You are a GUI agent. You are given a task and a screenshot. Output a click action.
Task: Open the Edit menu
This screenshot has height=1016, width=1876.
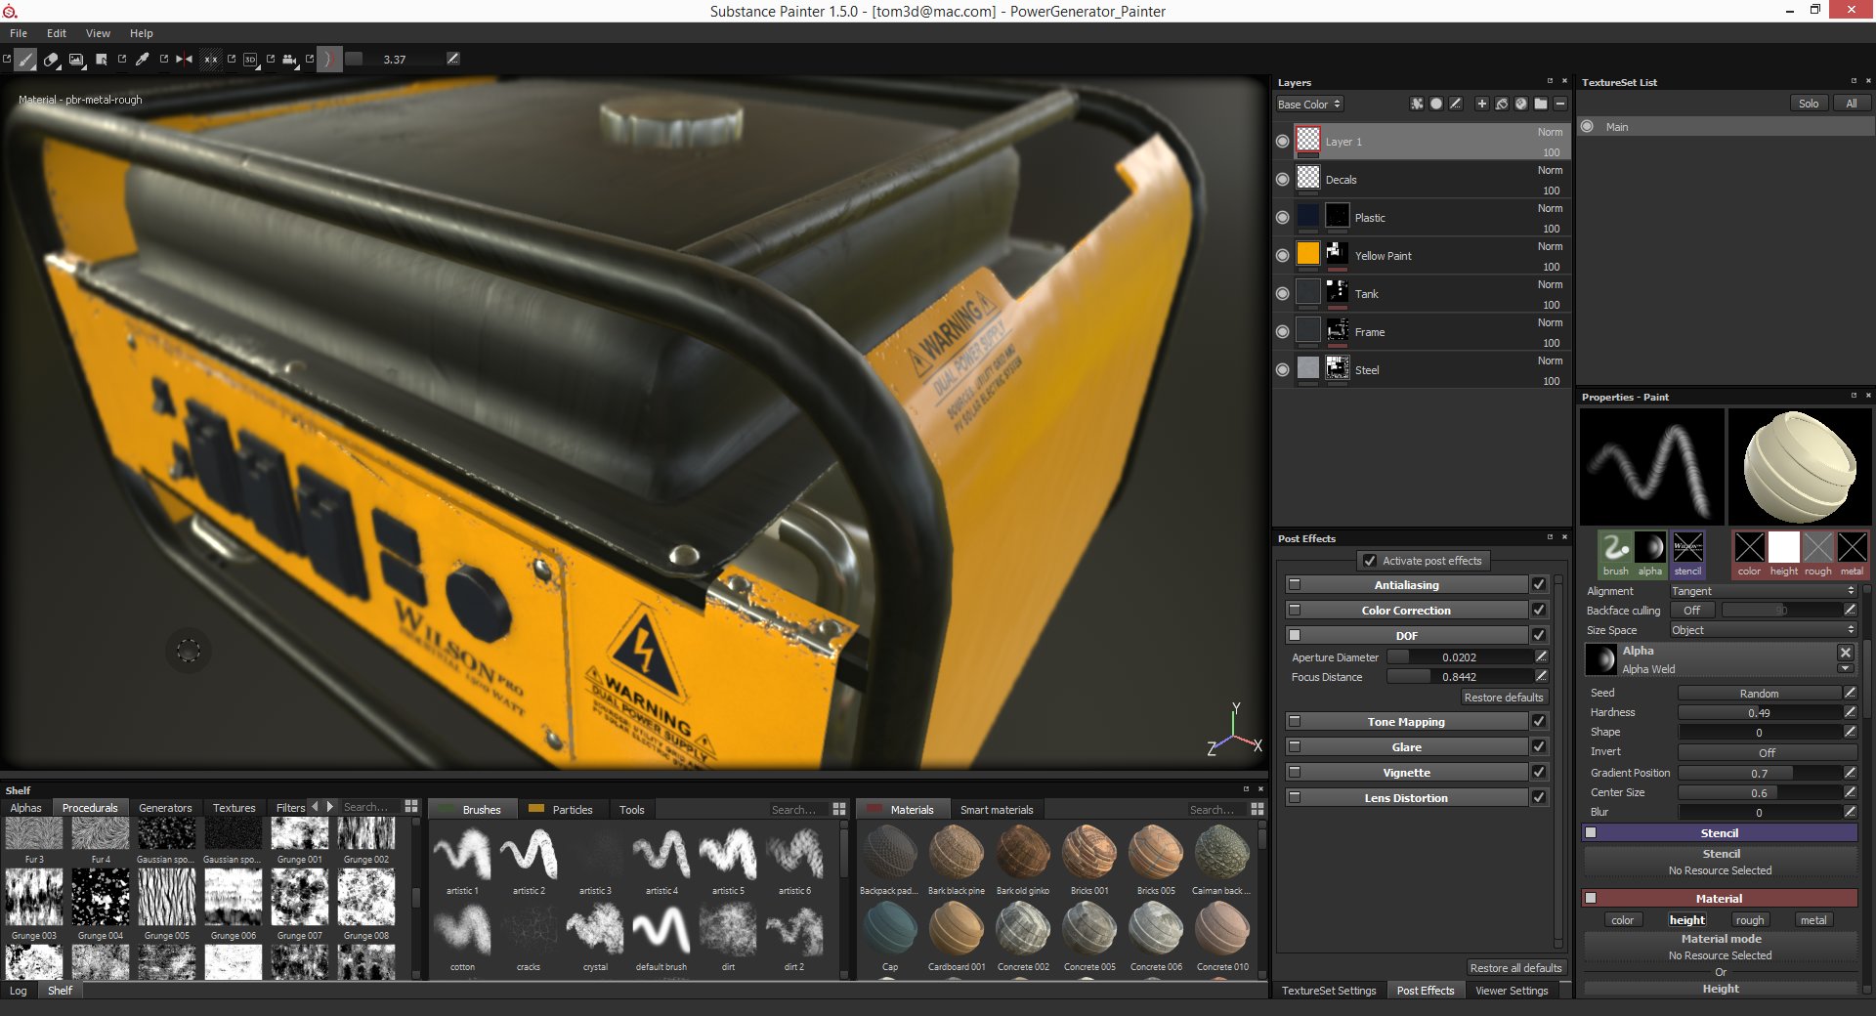click(x=56, y=32)
